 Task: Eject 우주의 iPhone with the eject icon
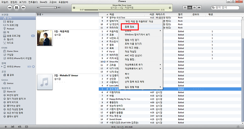33,67
